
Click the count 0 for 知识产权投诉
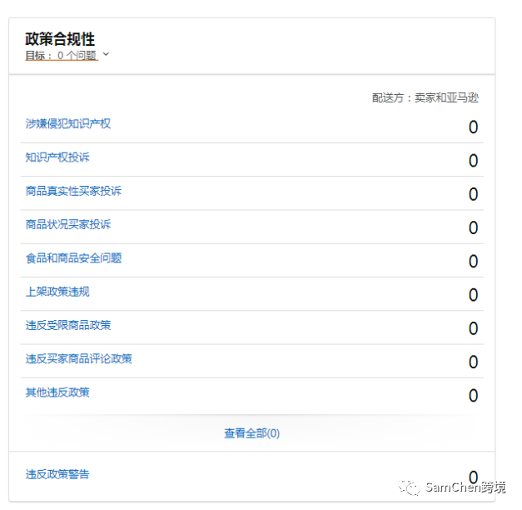[x=473, y=161]
